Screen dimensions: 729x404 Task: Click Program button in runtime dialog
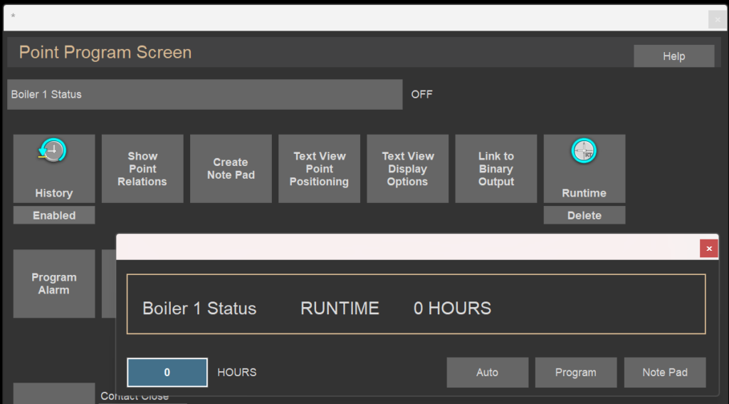tap(575, 373)
